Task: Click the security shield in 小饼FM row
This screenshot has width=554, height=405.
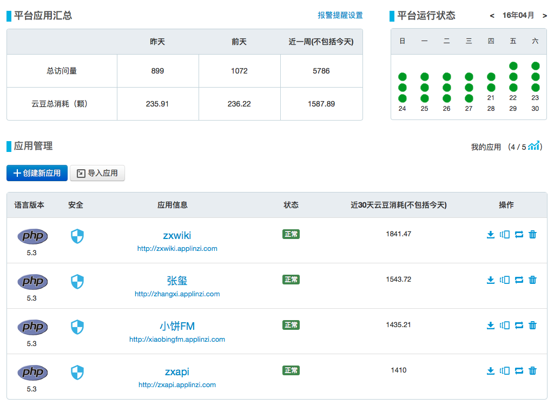Action: coord(77,327)
